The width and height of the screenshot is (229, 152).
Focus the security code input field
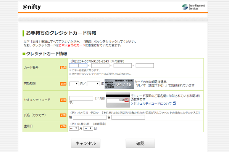81,98
